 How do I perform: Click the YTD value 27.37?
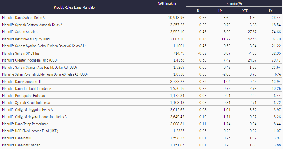[x=252, y=32]
